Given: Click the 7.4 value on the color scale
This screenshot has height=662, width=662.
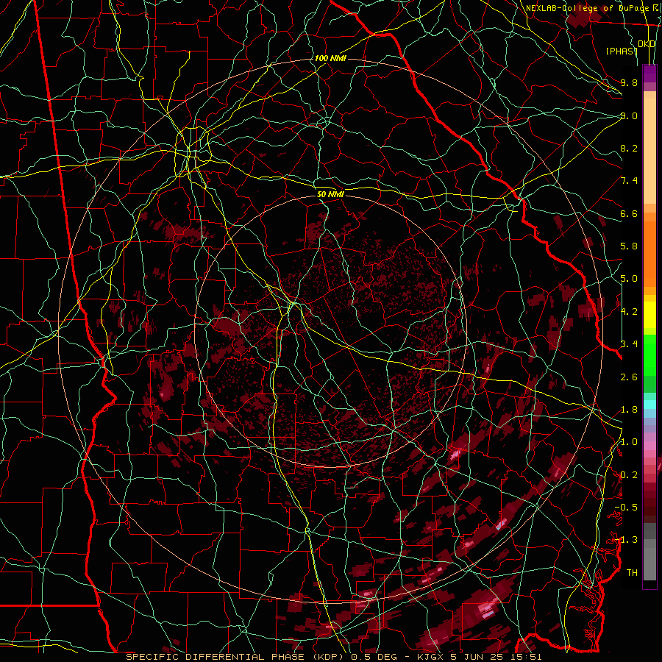Looking at the screenshot, I should pyautogui.click(x=629, y=181).
